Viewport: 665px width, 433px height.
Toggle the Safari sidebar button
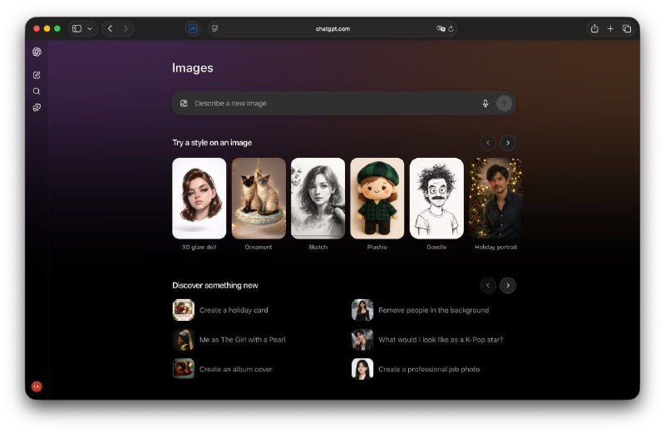pos(76,28)
